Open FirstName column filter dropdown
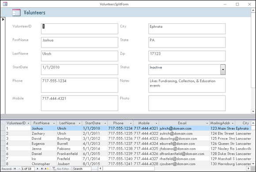Image resolution: width=256 pixels, height=172 pixels. [54, 123]
